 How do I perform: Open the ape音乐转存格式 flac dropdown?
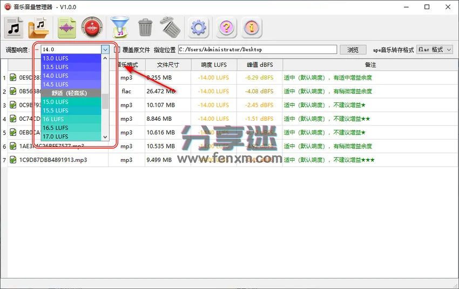coord(435,50)
